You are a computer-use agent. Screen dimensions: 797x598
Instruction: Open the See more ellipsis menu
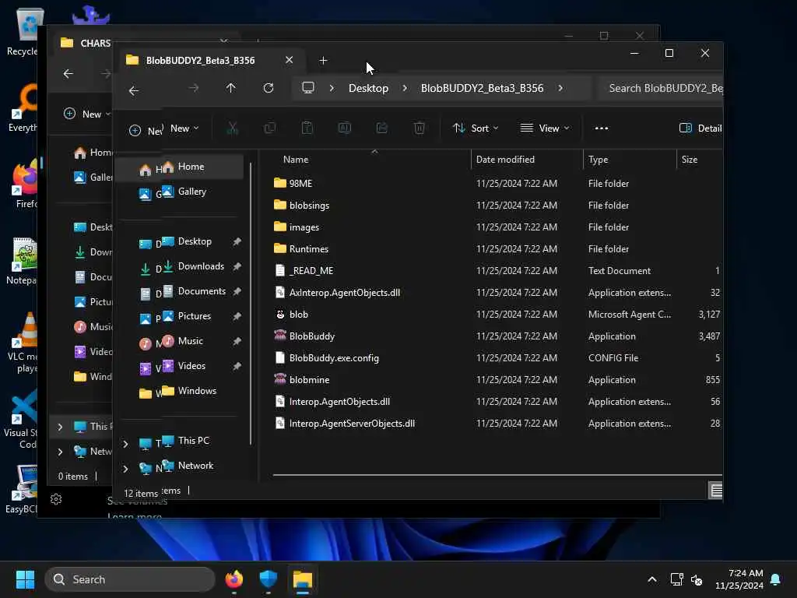[602, 128]
